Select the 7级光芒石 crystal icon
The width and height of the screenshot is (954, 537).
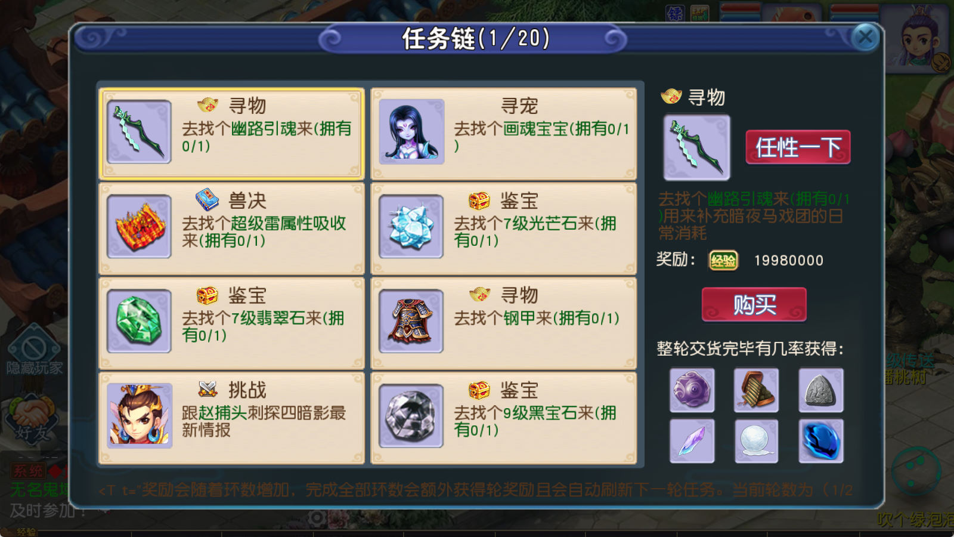(411, 227)
